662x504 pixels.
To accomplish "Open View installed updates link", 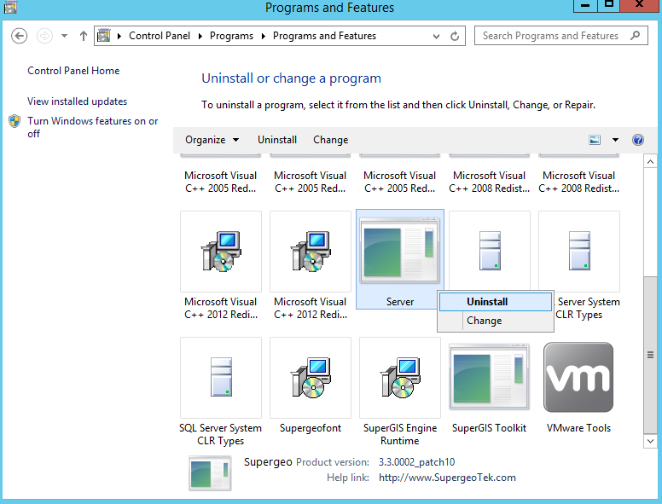I will [78, 101].
